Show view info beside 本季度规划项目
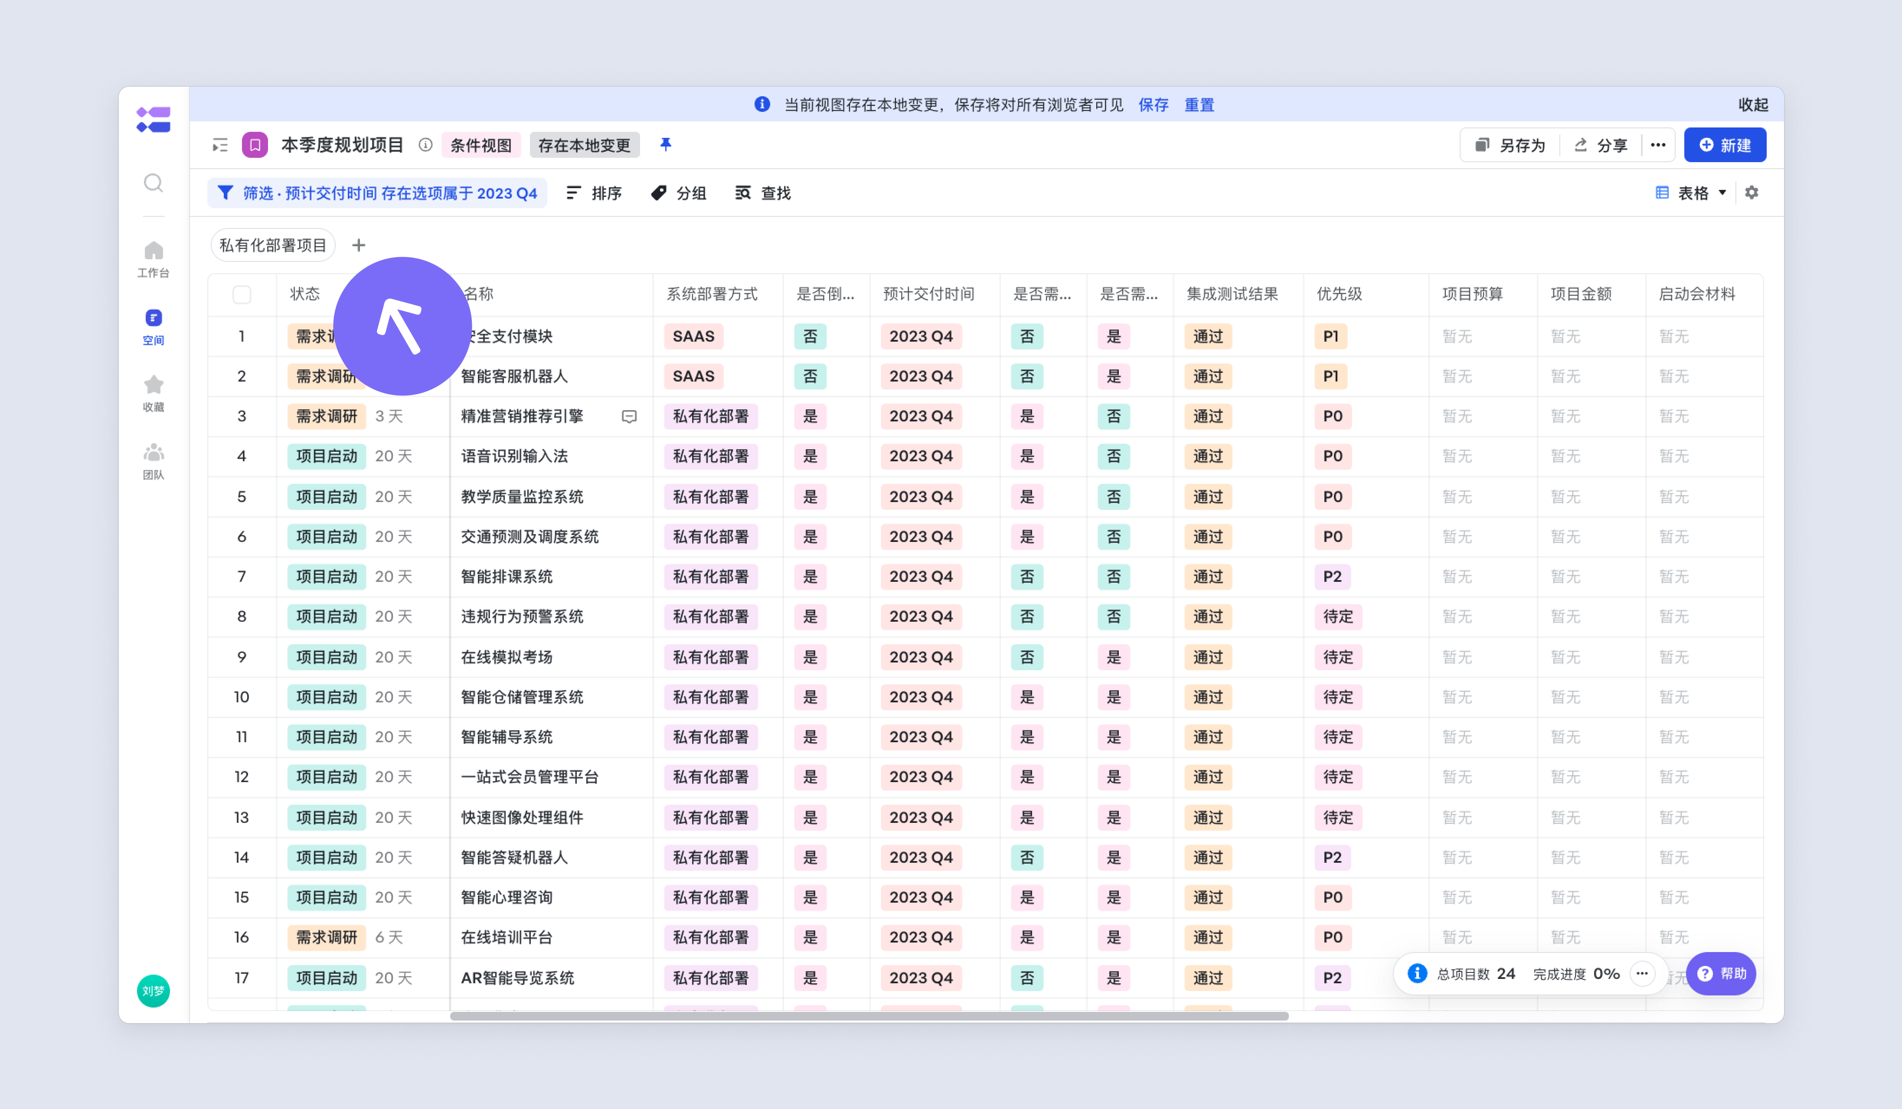Image resolution: width=1902 pixels, height=1109 pixels. click(426, 145)
